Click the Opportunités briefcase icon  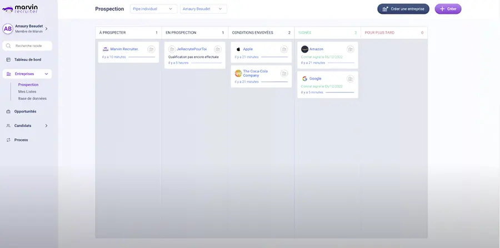(x=8, y=112)
